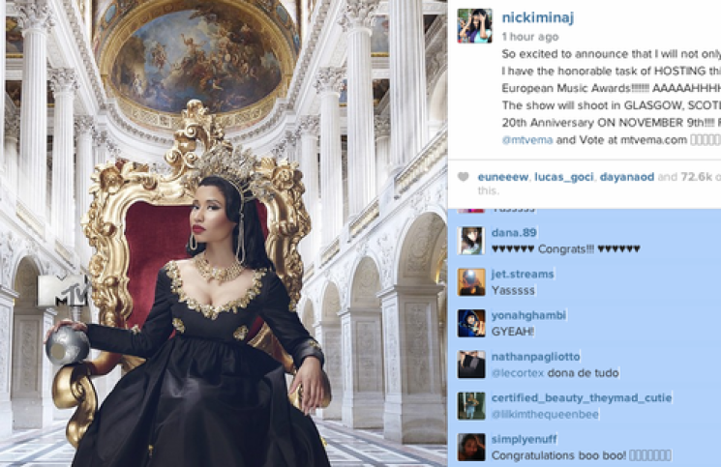Open the @lecortex mention

click(x=518, y=373)
